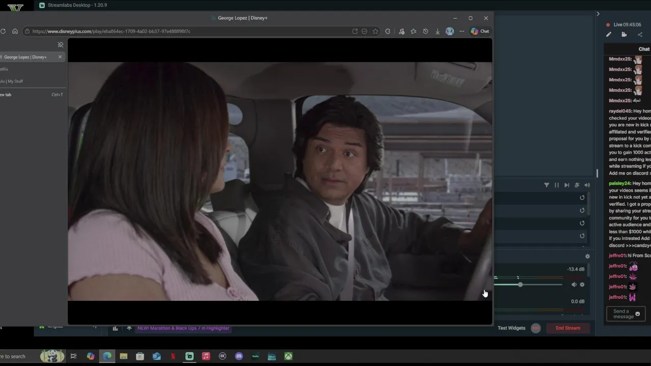Open mixer settings gear icon
The image size is (651, 366).
(x=587, y=256)
